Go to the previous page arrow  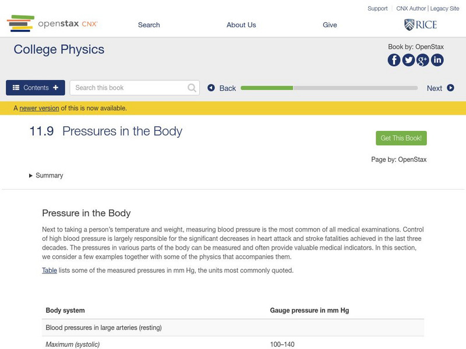pyautogui.click(x=211, y=88)
